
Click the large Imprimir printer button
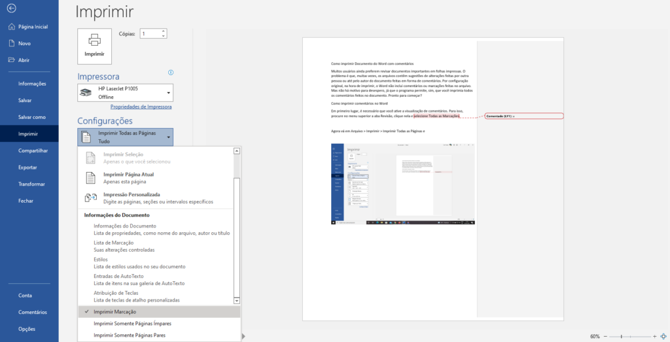[x=94, y=46]
